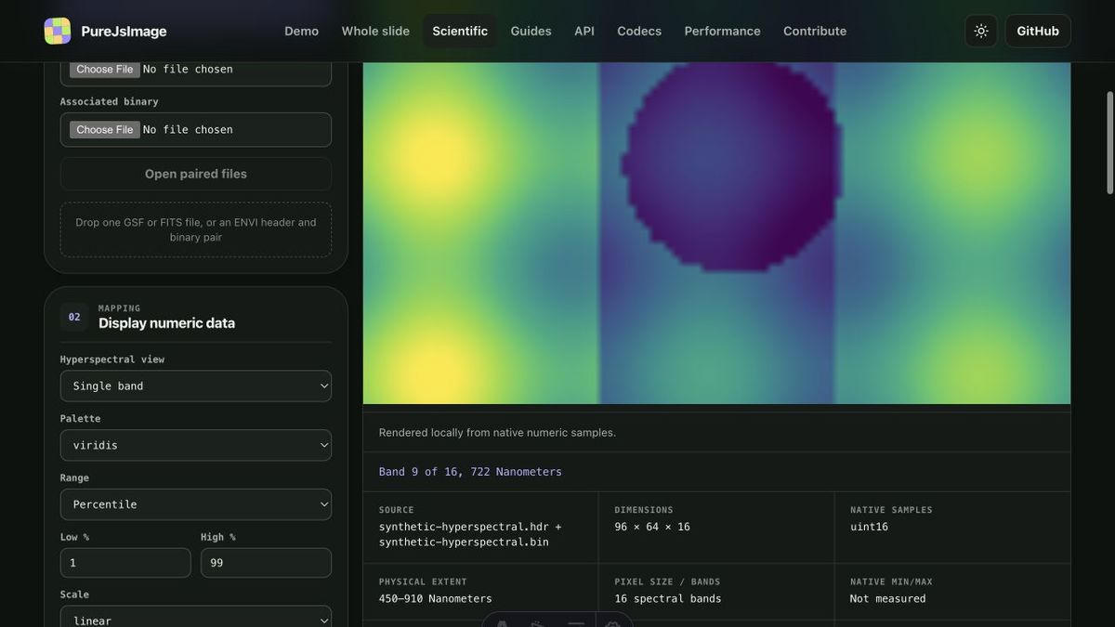Click the Open paired files button
The width and height of the screenshot is (1115, 627).
coord(196,174)
